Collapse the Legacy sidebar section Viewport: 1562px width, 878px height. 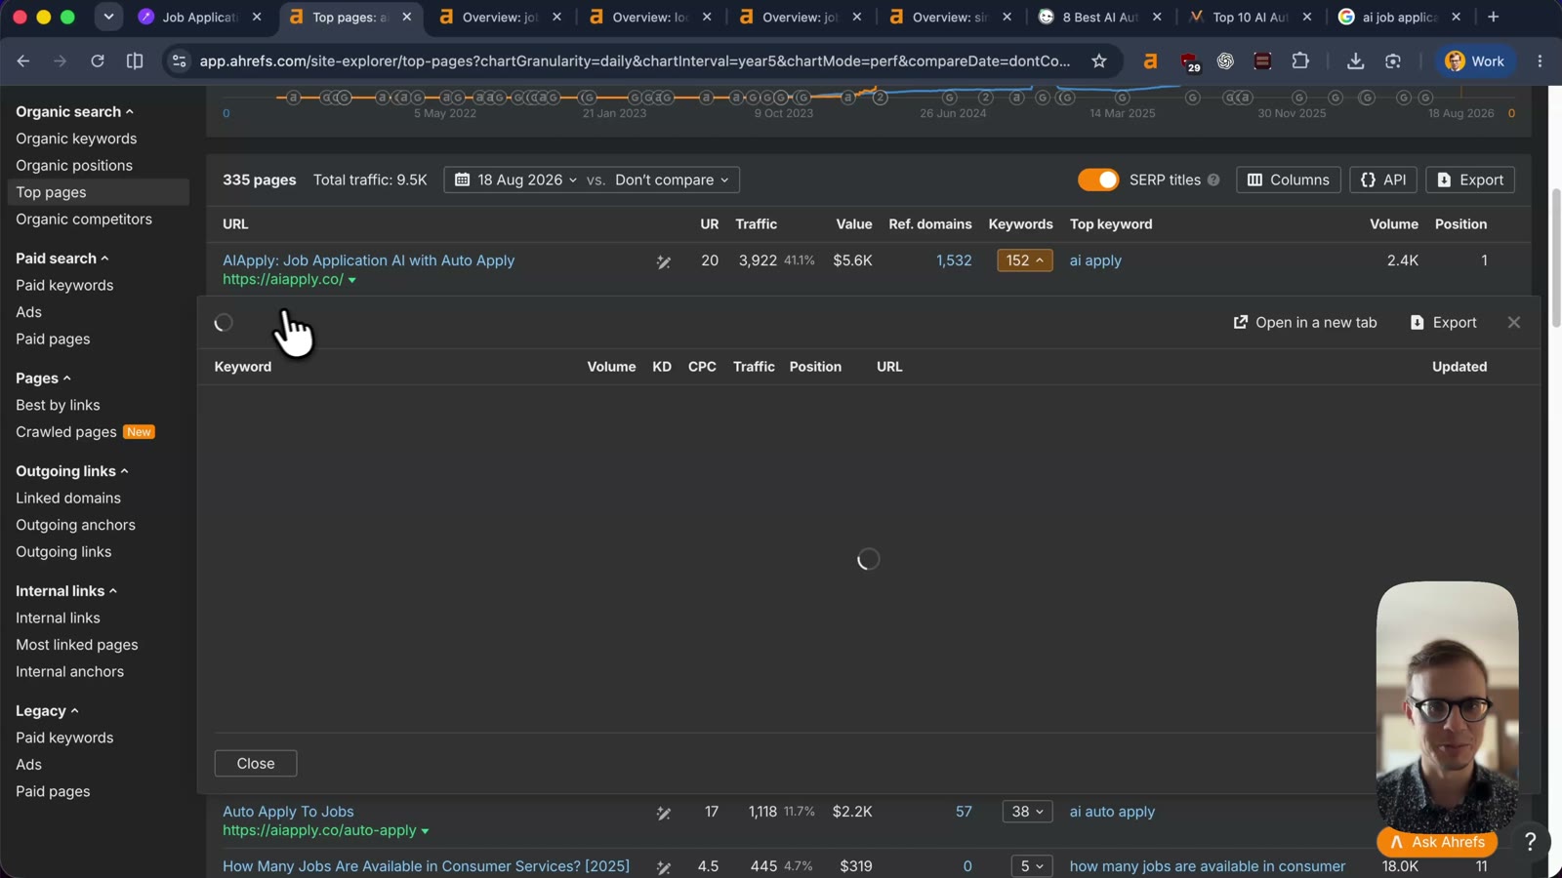coord(47,711)
